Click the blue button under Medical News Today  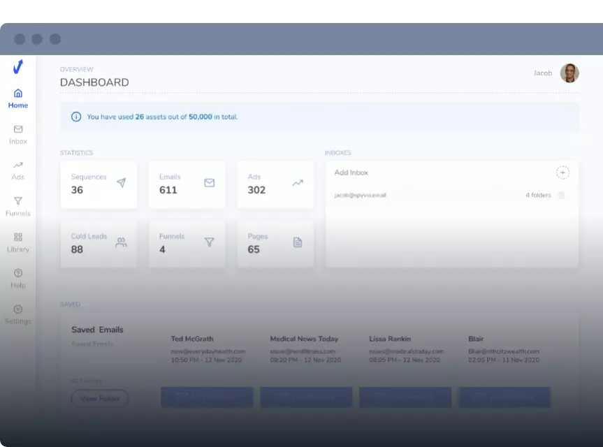point(306,397)
